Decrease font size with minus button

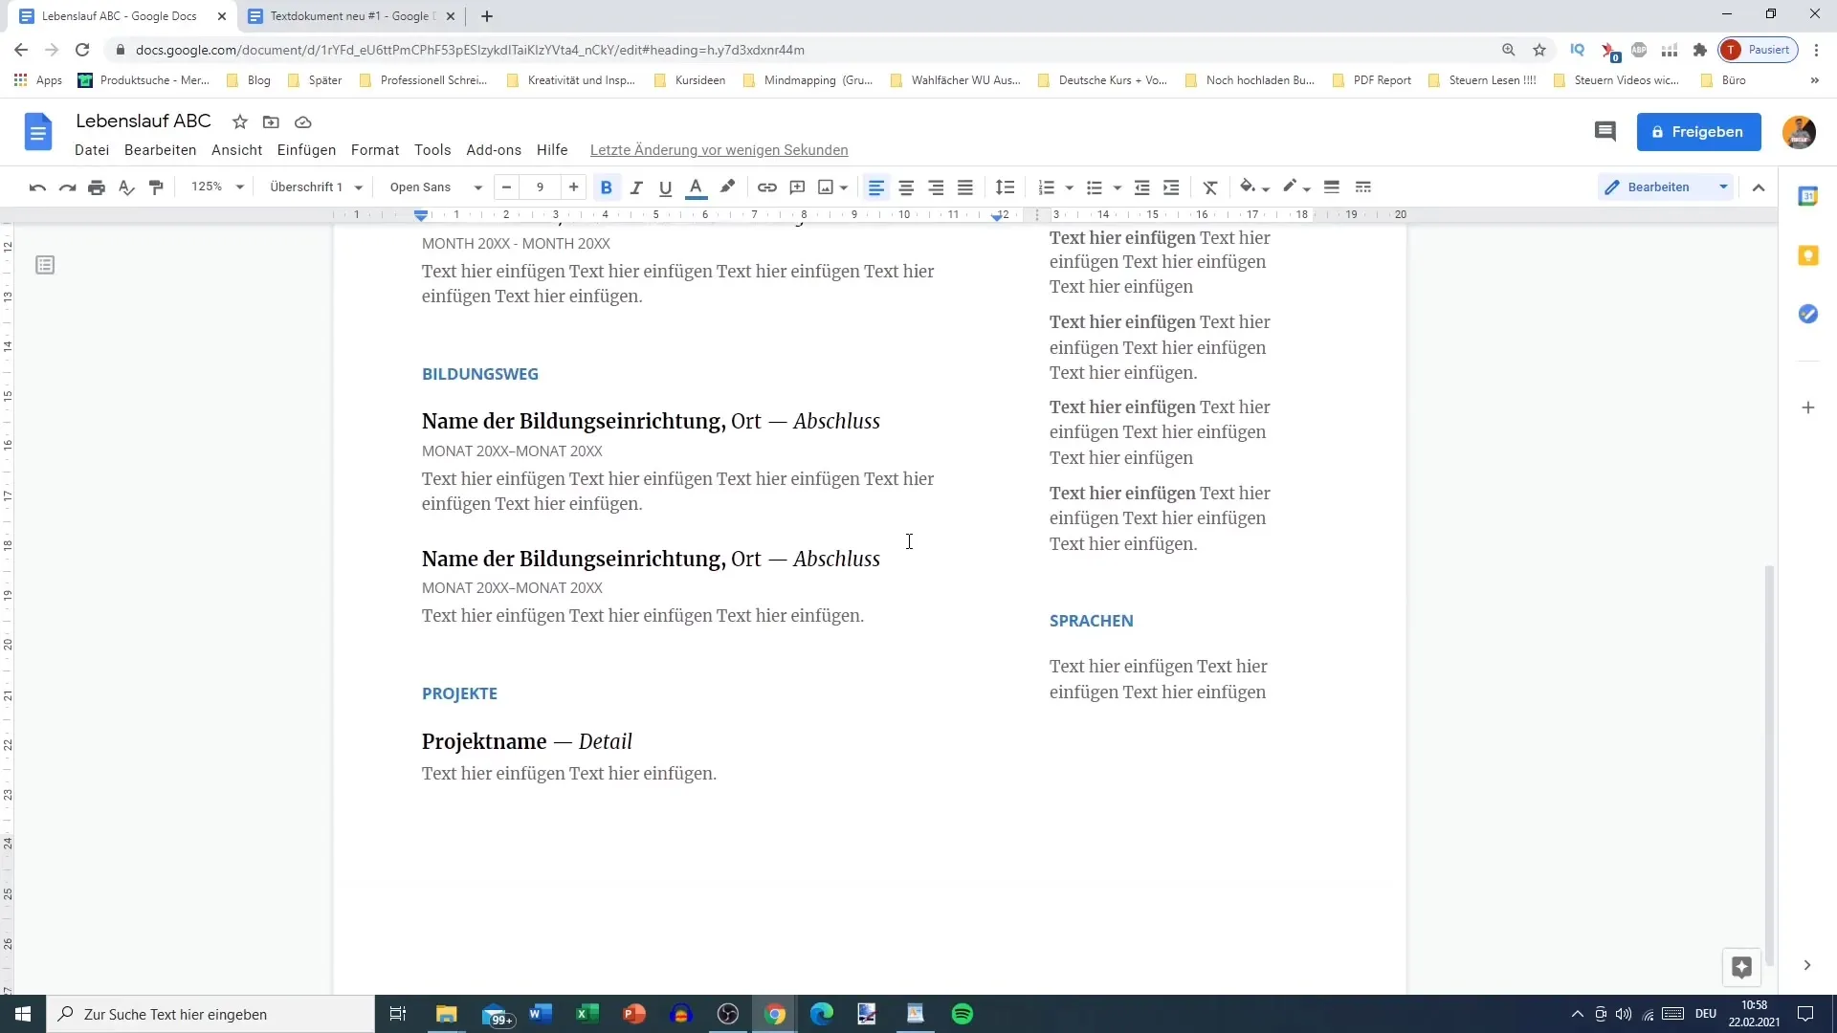pyautogui.click(x=507, y=187)
